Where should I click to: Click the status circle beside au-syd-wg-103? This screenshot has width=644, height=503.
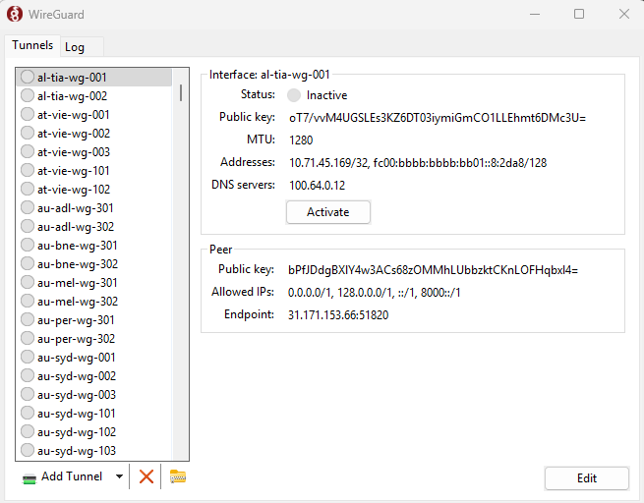tap(28, 451)
